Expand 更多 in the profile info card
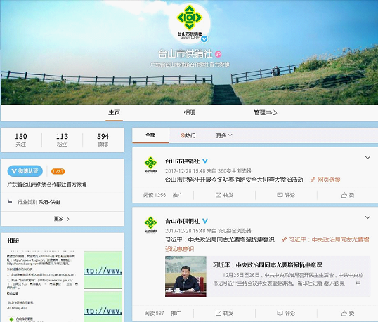The image size is (378, 322). pyautogui.click(x=62, y=219)
